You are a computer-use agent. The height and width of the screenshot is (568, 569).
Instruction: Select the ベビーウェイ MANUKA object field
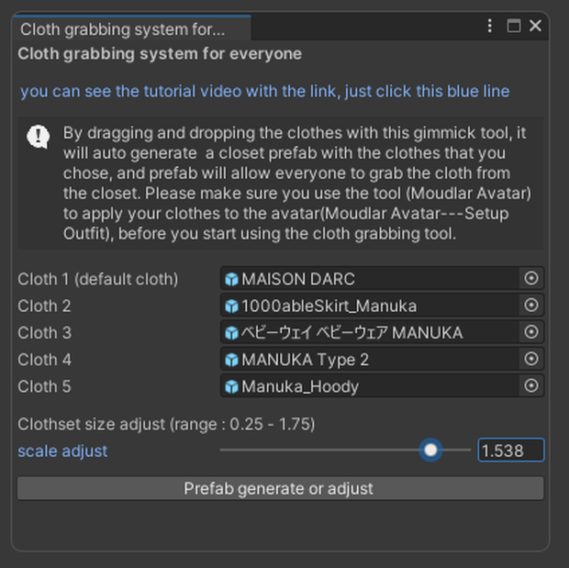[x=370, y=332]
